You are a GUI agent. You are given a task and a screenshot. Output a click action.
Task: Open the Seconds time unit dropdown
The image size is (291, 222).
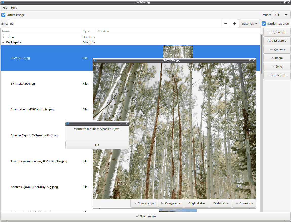point(250,24)
